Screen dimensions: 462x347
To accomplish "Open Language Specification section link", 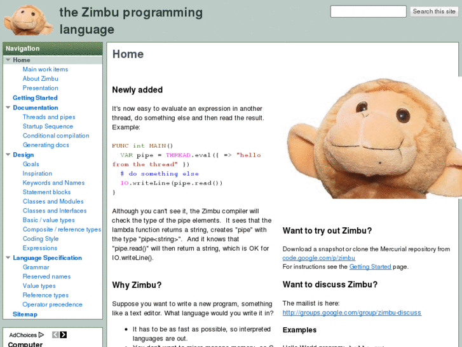I will [x=48, y=258].
